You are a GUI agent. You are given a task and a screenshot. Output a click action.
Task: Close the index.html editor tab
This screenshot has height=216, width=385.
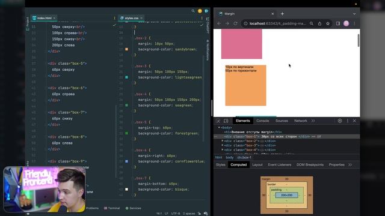click(x=54, y=18)
